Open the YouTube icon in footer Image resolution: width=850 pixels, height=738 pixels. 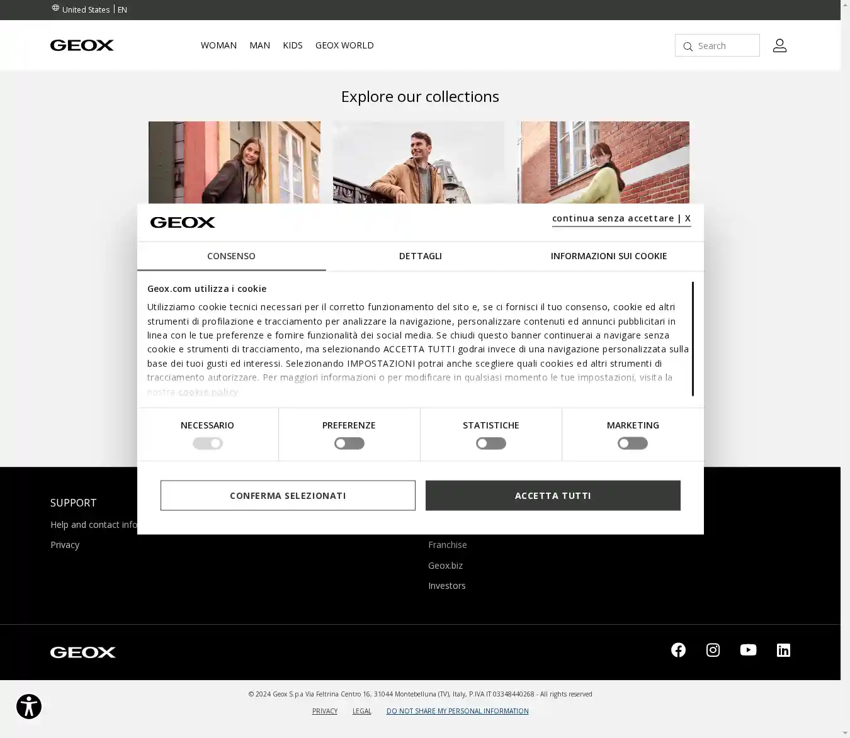[748, 650]
